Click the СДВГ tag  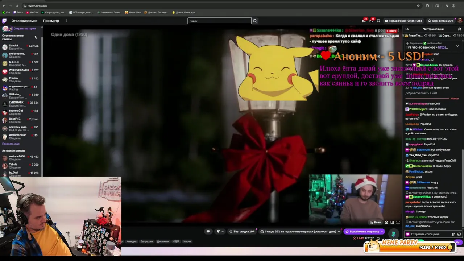(x=176, y=241)
